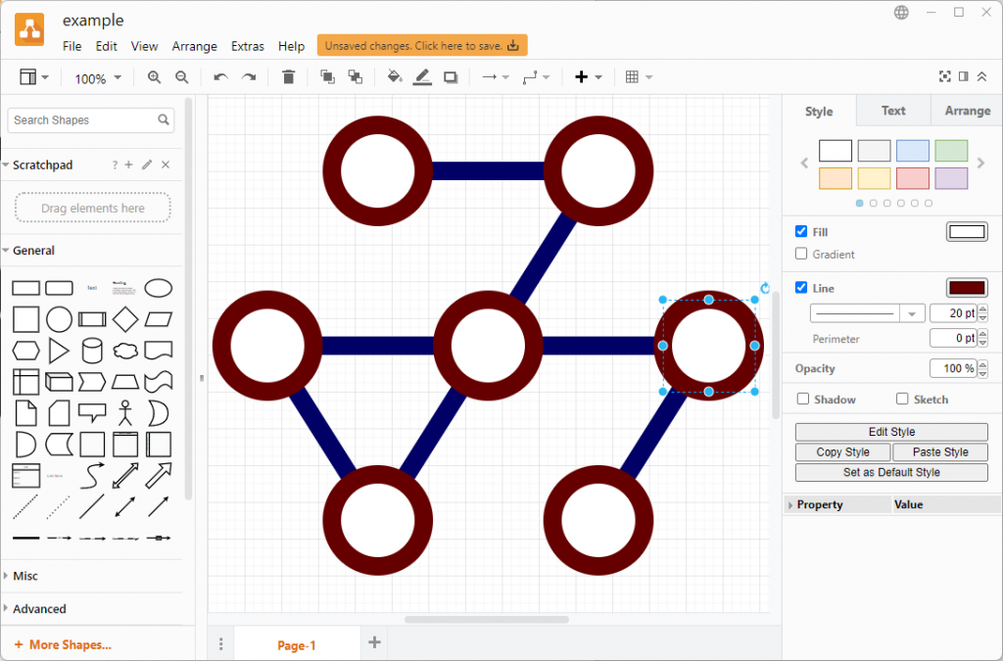Open Scratchpad help question mark
Image resolution: width=1003 pixels, height=661 pixels.
(115, 165)
